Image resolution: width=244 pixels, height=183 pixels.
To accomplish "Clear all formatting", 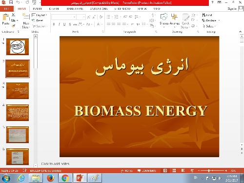I will click(x=101, y=17).
